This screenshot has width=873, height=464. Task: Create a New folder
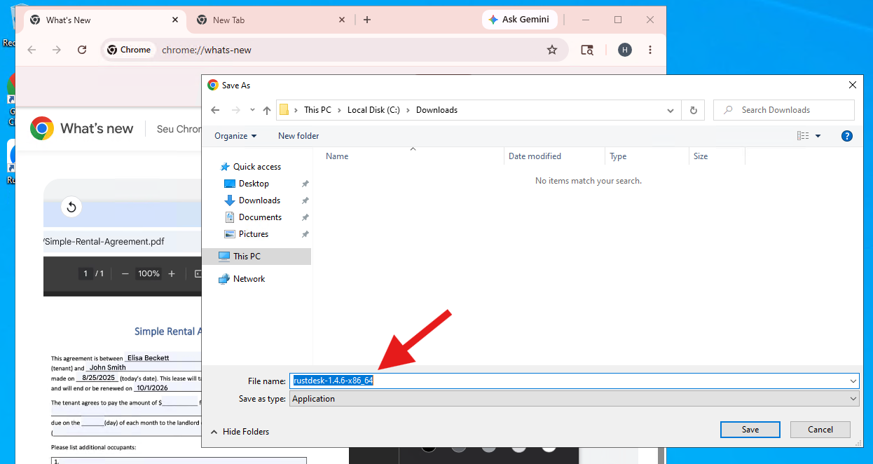tap(298, 136)
